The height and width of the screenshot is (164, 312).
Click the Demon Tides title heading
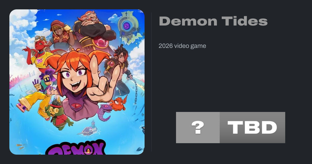pos(213,21)
